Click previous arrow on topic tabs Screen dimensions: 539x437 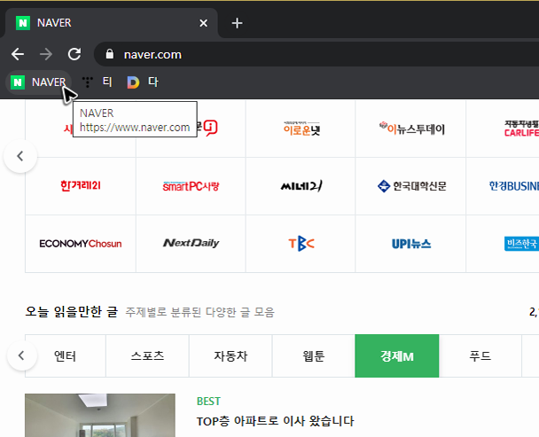pyautogui.click(x=21, y=355)
